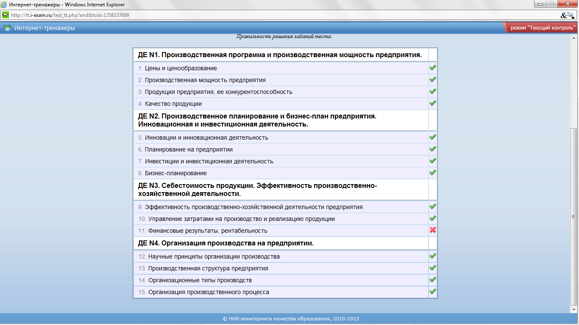Image resolution: width=579 pixels, height=325 pixels.
Task: Click the checkmark for Эффективность производственно-хозяйственной деятельности предприятия
Action: point(433,207)
